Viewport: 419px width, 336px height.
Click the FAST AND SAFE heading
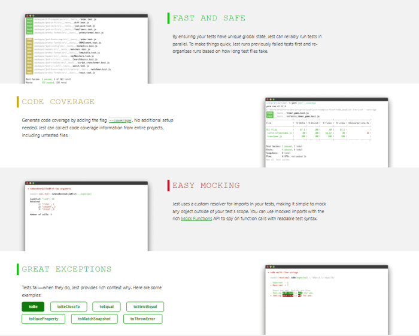(209, 18)
